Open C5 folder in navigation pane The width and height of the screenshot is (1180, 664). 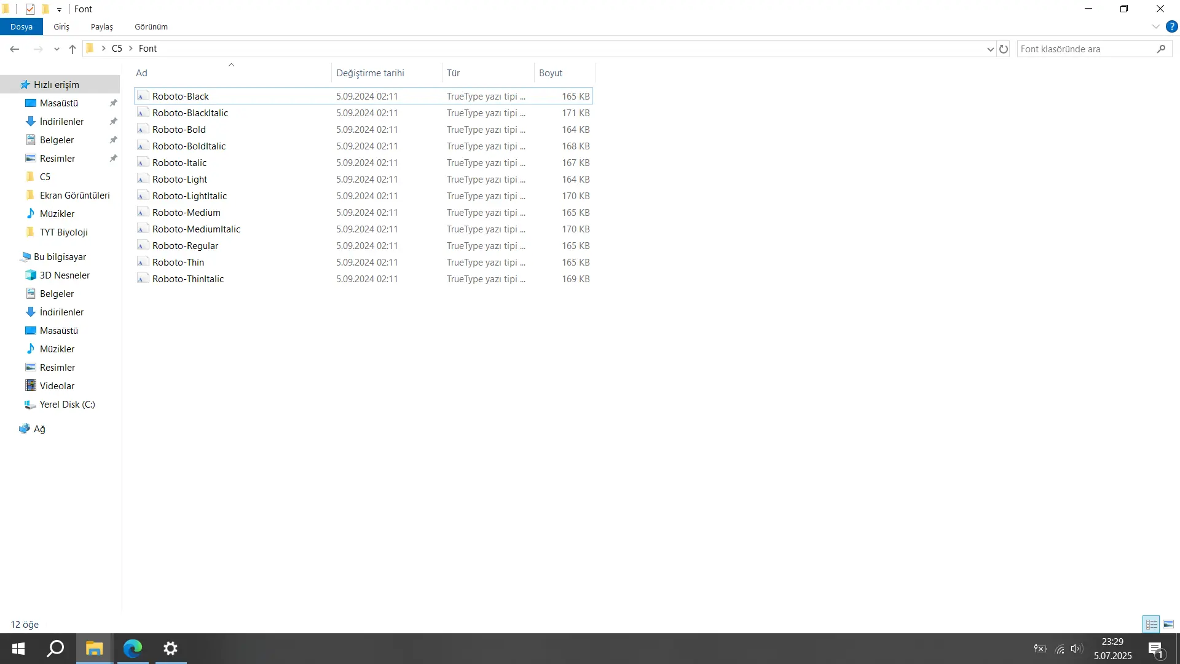[45, 177]
